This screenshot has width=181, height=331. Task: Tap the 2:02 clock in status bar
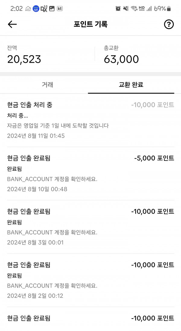pyautogui.click(x=17, y=8)
